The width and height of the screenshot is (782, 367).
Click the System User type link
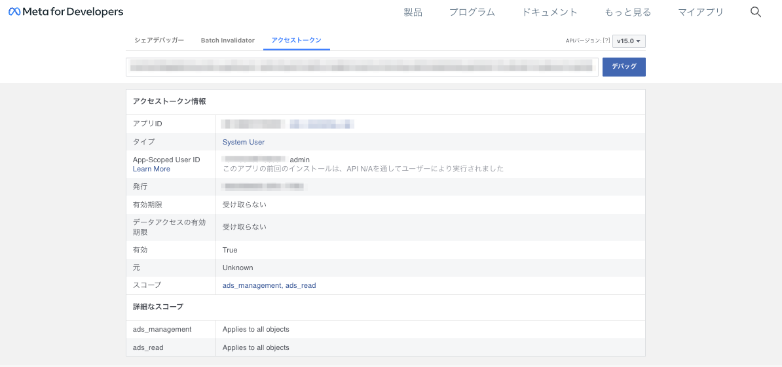[244, 142]
